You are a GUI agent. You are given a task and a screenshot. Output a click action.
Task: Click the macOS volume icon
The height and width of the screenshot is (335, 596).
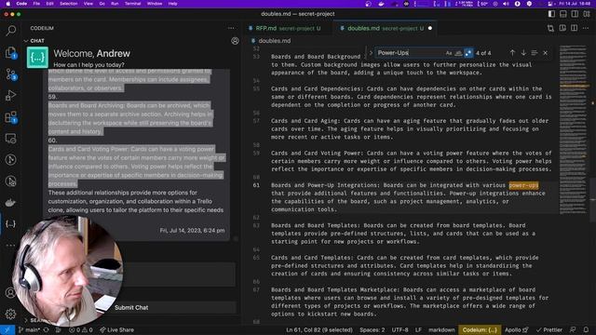[x=506, y=4]
